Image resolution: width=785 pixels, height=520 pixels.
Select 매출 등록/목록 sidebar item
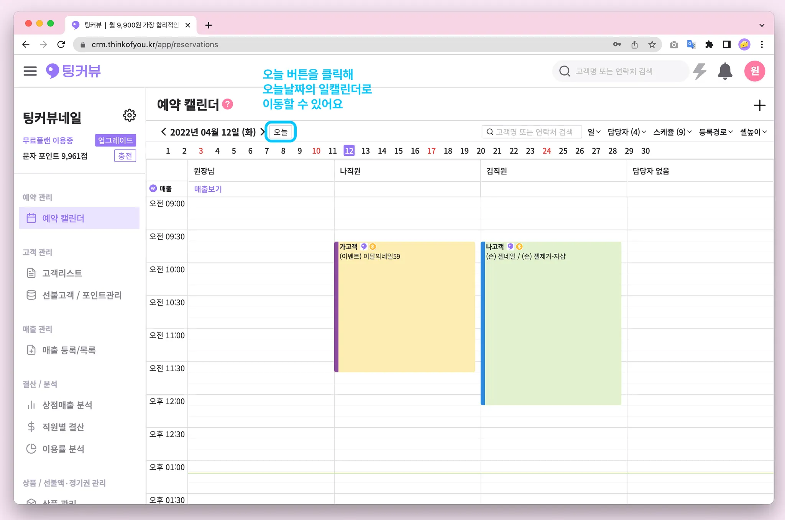point(69,350)
